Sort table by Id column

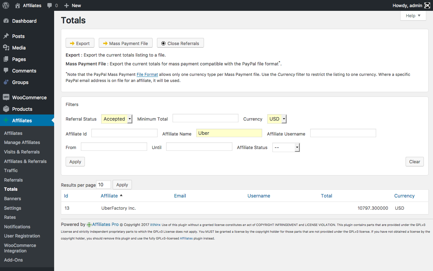(x=66, y=196)
